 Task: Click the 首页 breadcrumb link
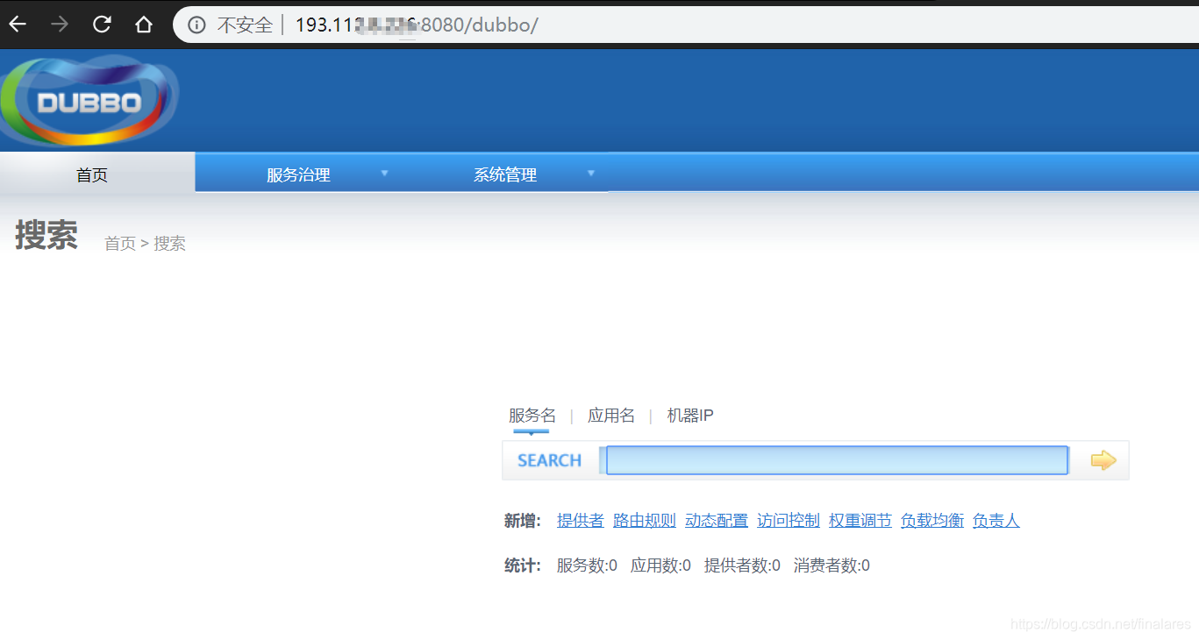click(x=120, y=244)
